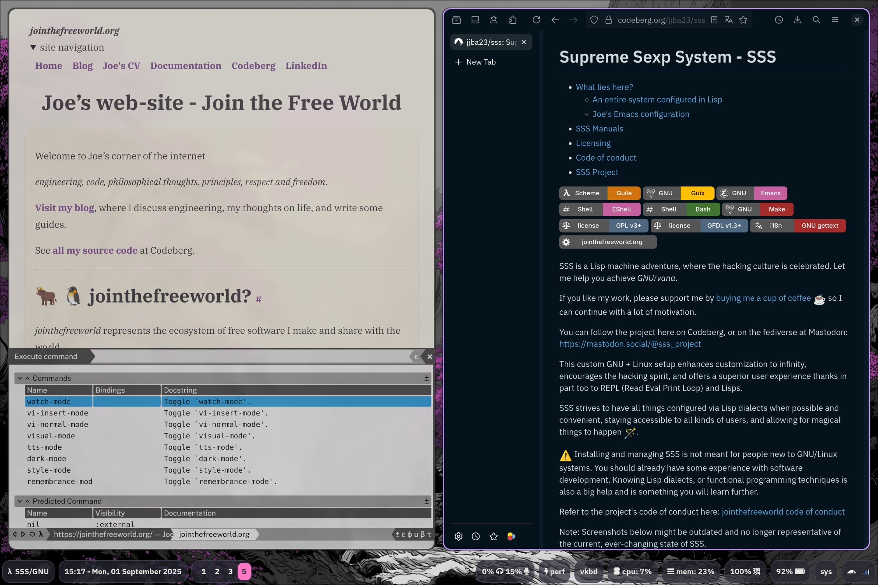Viewport: 878px width, 585px height.
Task: Click the forward arrow in the right browser toolbar
Action: point(574,20)
